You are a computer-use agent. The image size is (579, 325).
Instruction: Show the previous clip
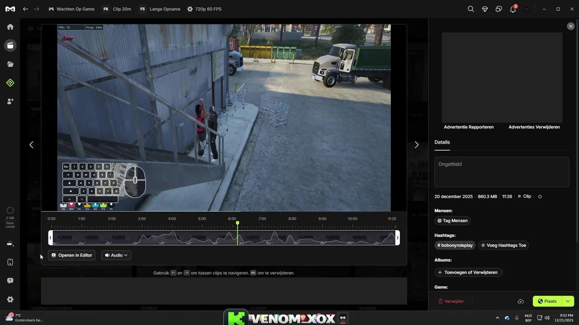click(x=31, y=145)
